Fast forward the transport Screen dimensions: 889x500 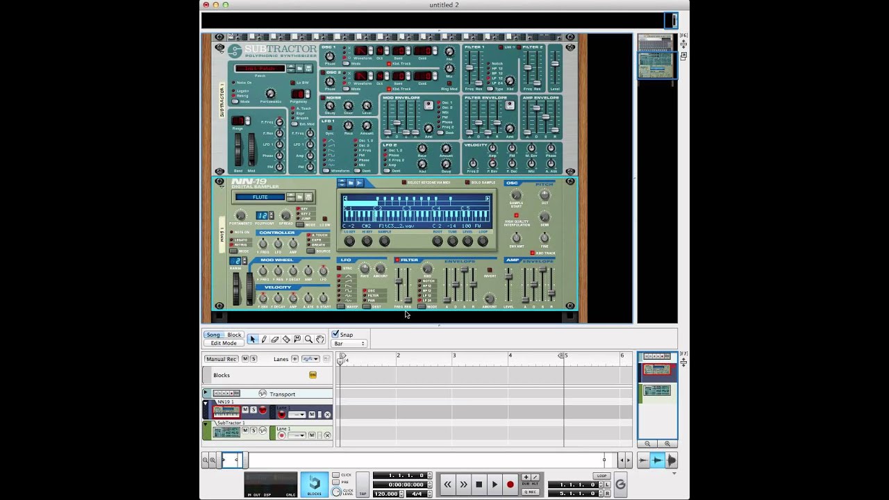coord(463,484)
